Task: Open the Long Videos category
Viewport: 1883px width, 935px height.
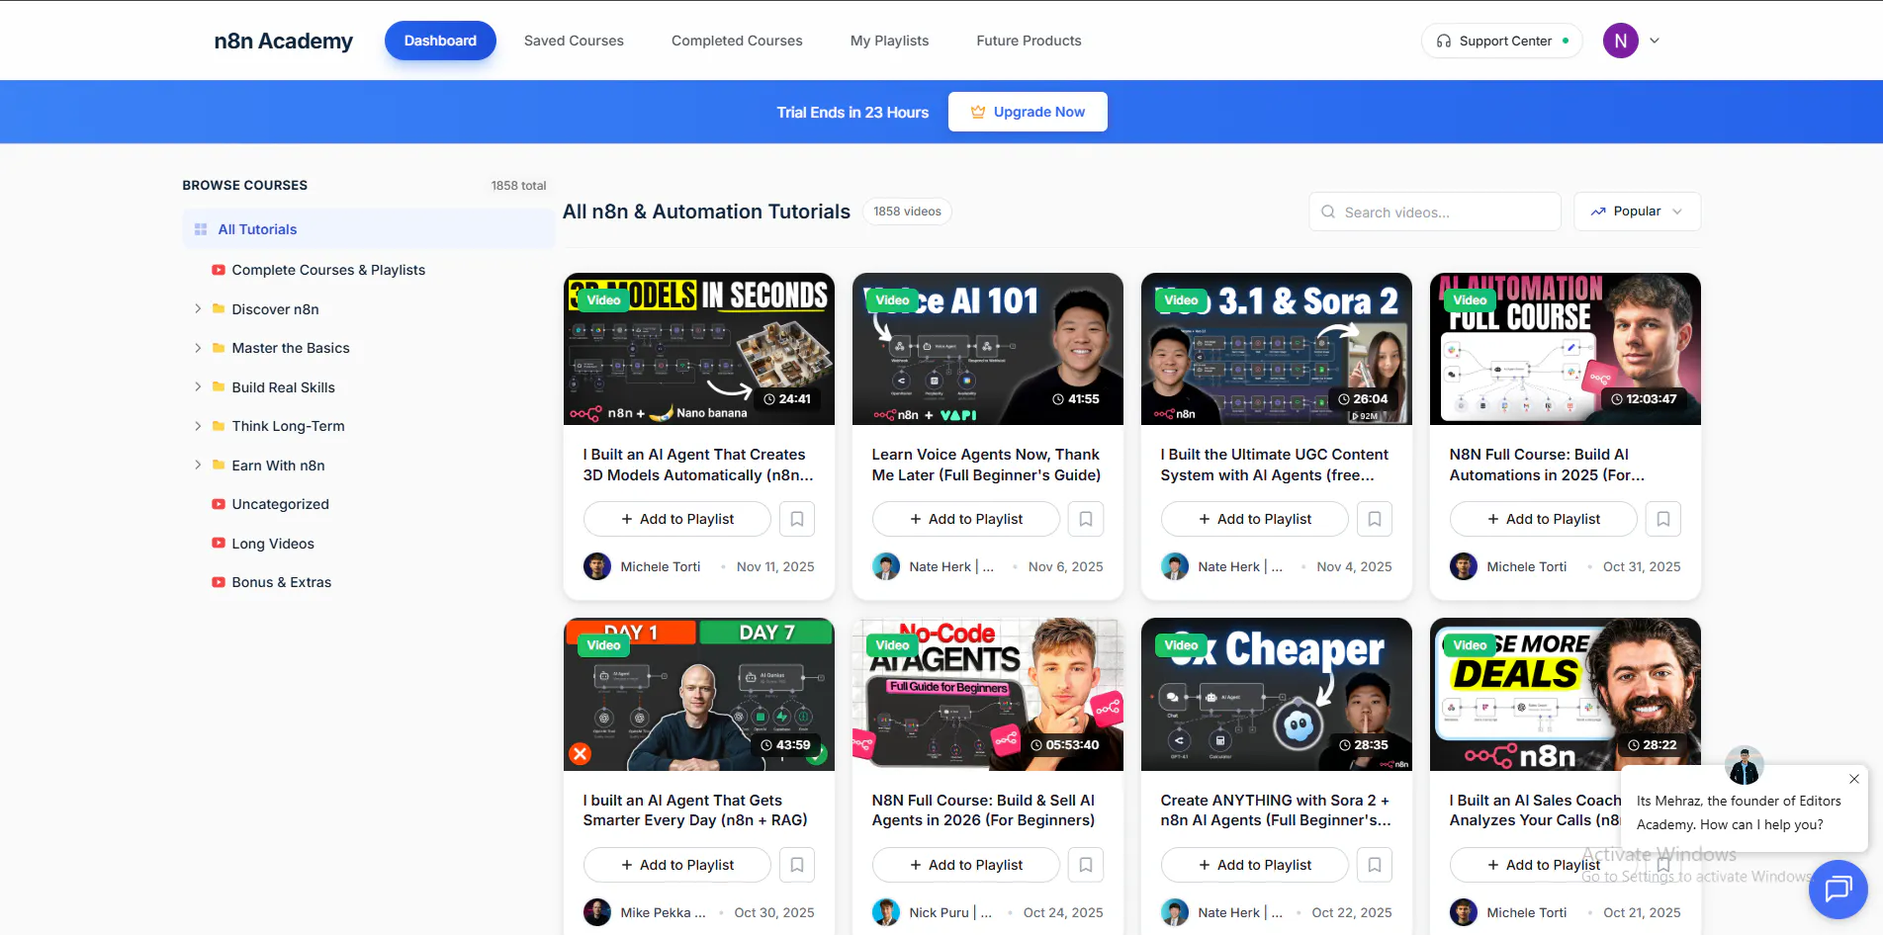Action: (x=273, y=544)
